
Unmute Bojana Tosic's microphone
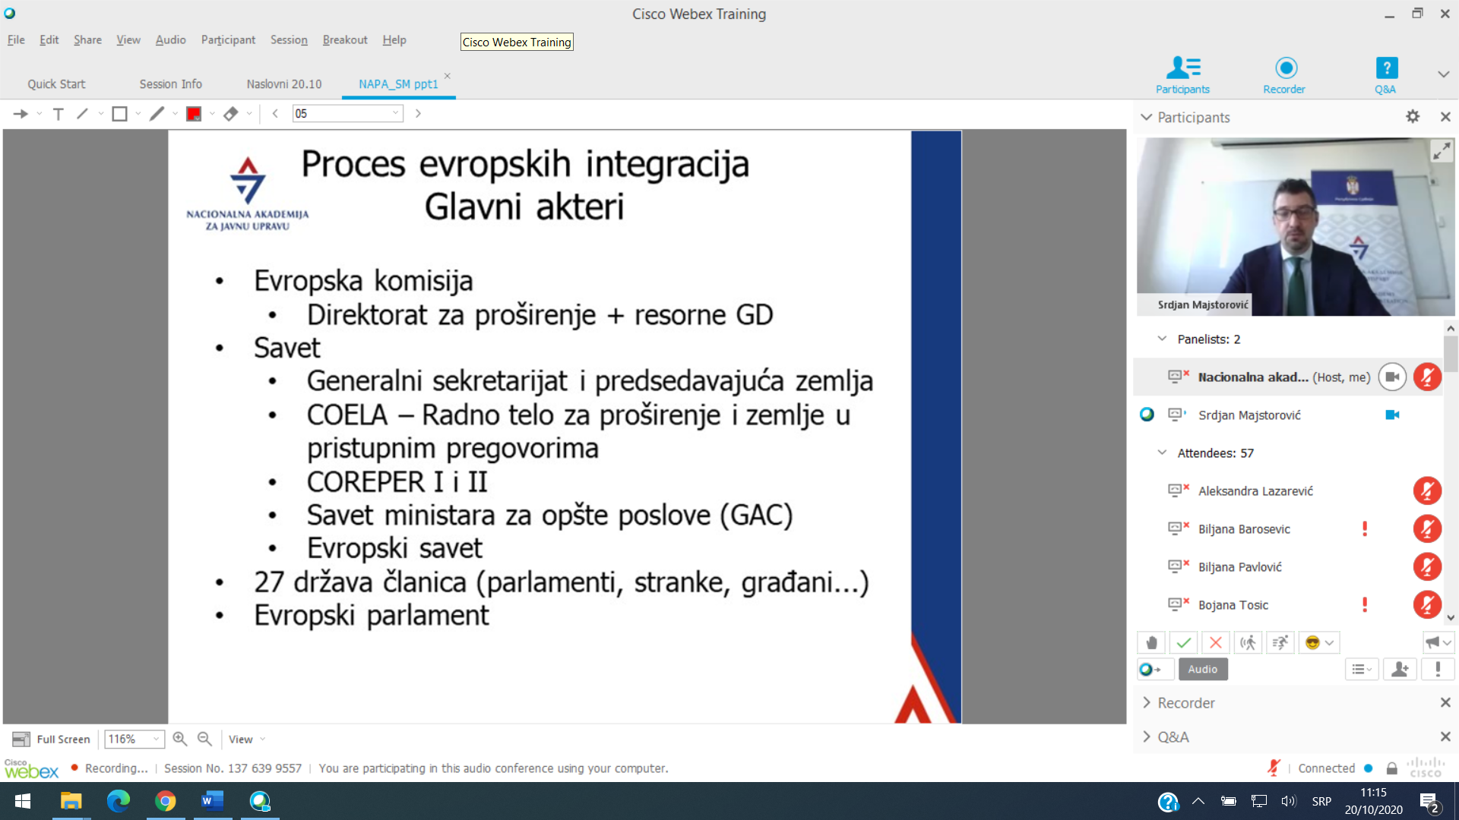(1426, 605)
